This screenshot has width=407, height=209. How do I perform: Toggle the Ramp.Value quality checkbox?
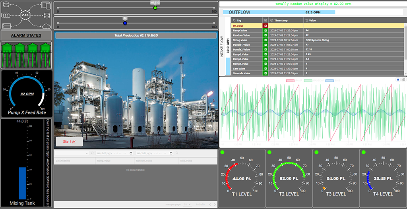pos(266,30)
